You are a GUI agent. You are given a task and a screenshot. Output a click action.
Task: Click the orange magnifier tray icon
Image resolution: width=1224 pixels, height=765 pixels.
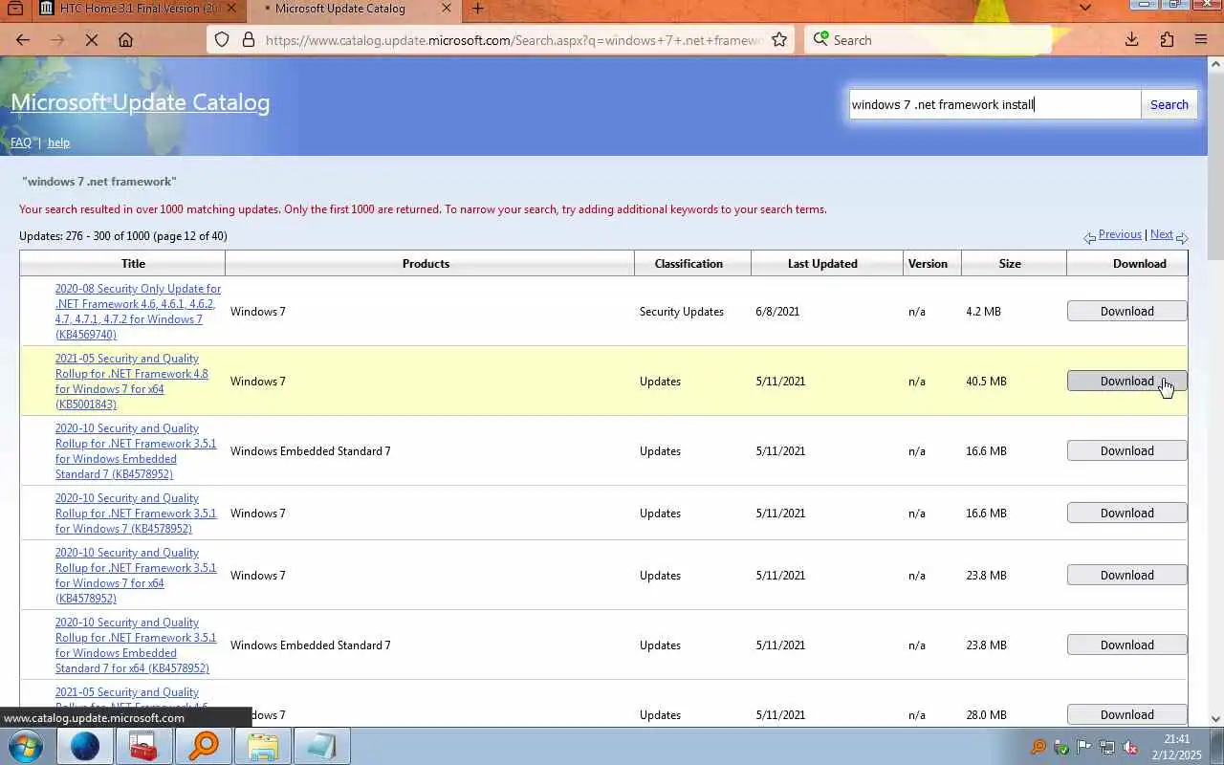pos(1038,747)
